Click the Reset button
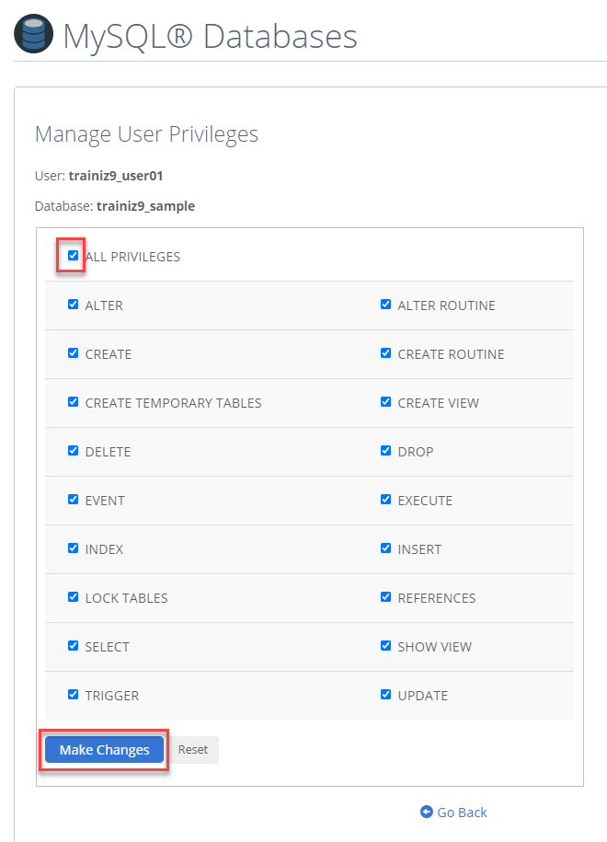 click(192, 749)
